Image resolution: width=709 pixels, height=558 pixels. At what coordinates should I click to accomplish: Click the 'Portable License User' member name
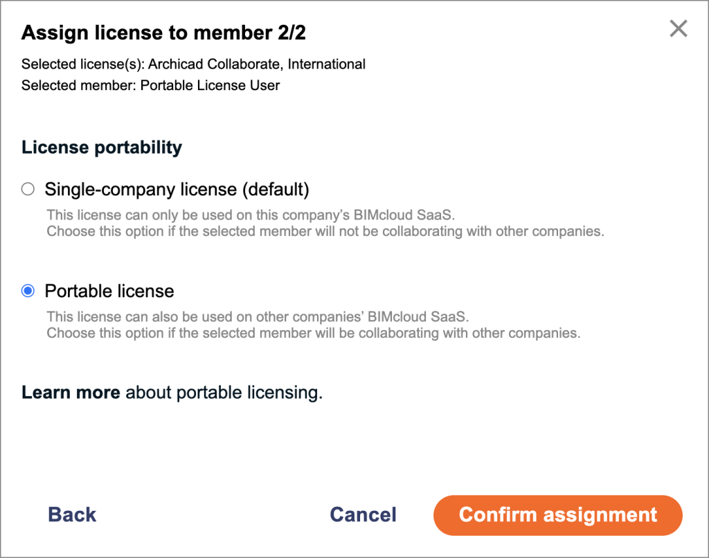[210, 86]
